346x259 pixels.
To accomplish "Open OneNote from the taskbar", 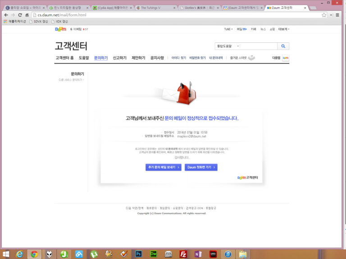I will (x=198, y=255).
